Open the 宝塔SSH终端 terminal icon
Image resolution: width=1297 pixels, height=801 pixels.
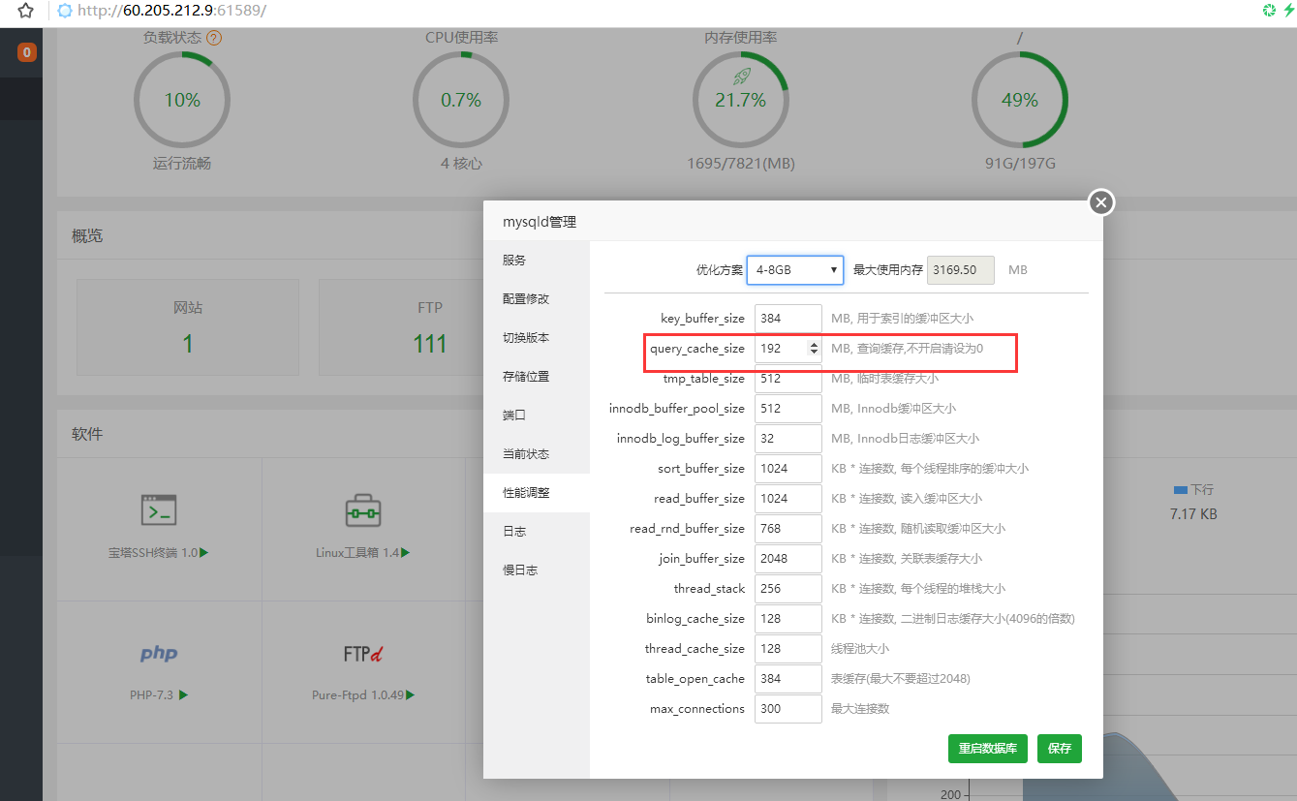point(159,510)
